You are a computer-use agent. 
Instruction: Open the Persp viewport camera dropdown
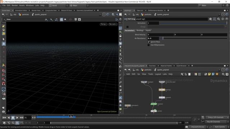(103, 24)
